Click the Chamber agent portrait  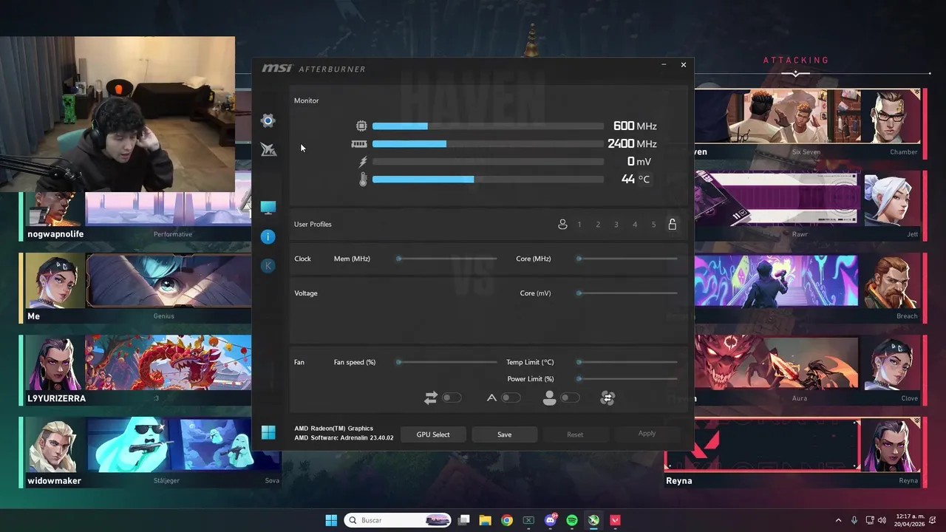pyautogui.click(x=891, y=117)
